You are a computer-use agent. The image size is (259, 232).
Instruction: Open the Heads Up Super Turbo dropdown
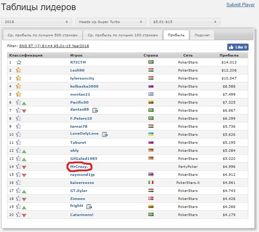(111, 22)
